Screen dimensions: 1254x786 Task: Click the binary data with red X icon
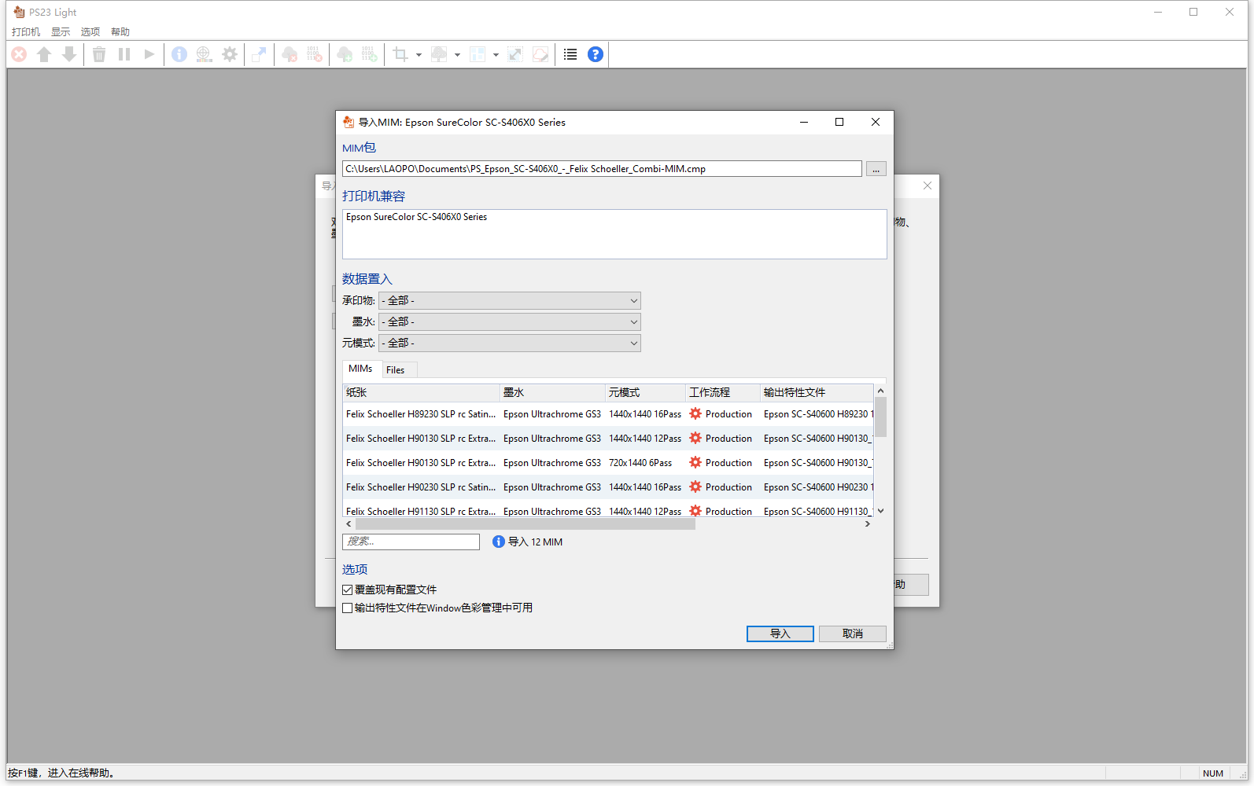[x=315, y=54]
